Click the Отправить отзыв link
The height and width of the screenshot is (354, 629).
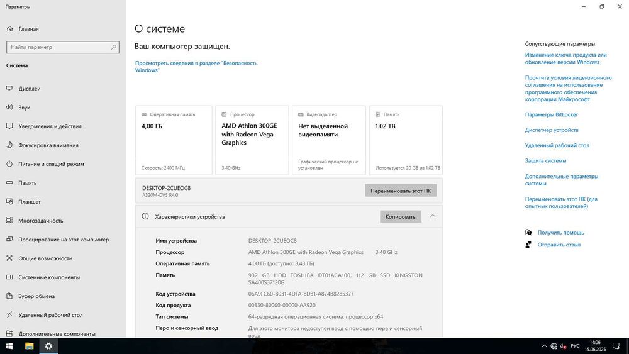pos(559,245)
